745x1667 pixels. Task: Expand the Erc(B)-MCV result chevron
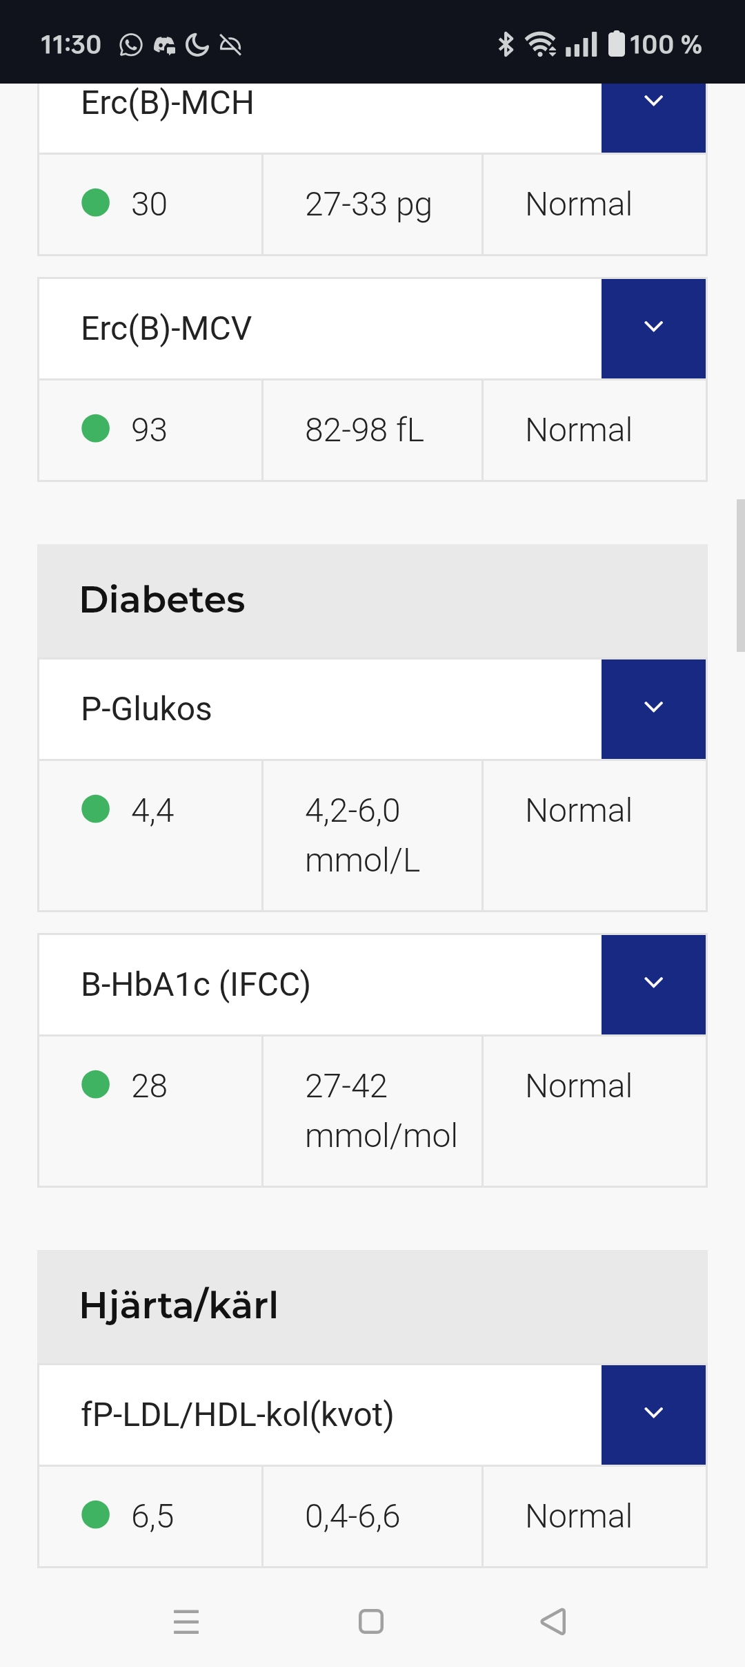pos(653,328)
